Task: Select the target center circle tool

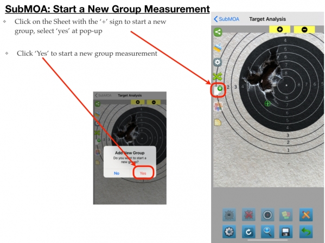Action: [x=267, y=215]
